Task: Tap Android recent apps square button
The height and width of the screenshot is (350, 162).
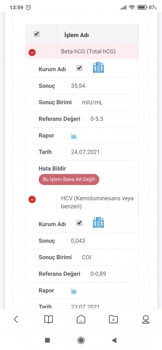Action: coord(47,340)
